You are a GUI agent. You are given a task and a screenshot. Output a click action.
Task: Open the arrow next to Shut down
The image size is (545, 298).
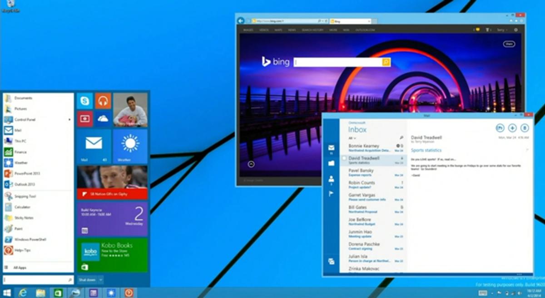[x=100, y=280]
